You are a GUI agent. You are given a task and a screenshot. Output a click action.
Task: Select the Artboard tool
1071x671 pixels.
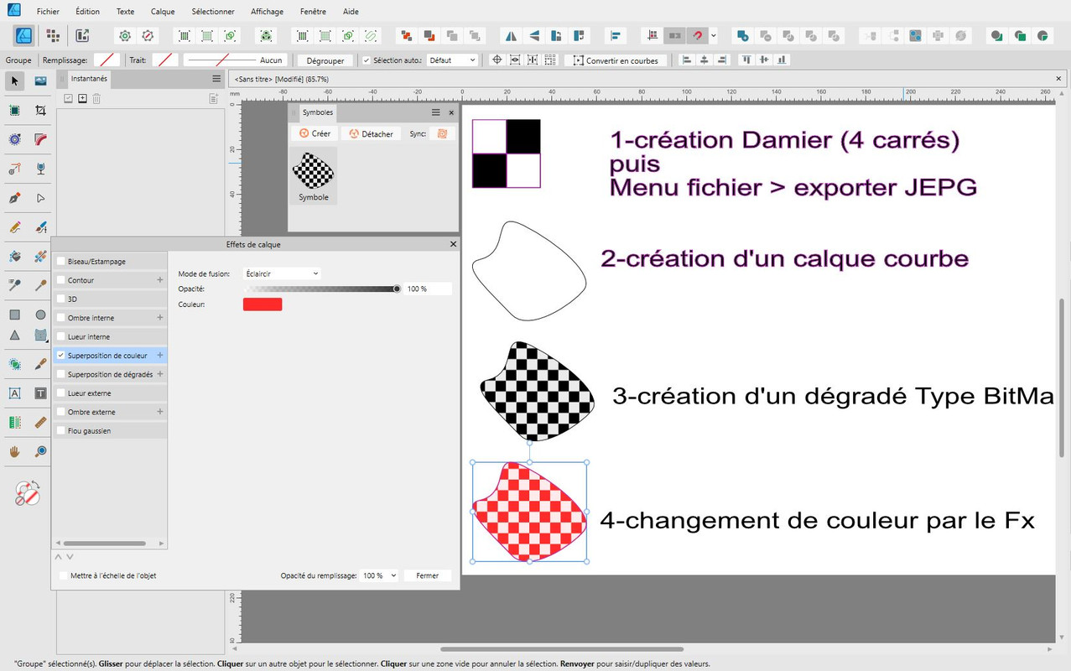[14, 111]
